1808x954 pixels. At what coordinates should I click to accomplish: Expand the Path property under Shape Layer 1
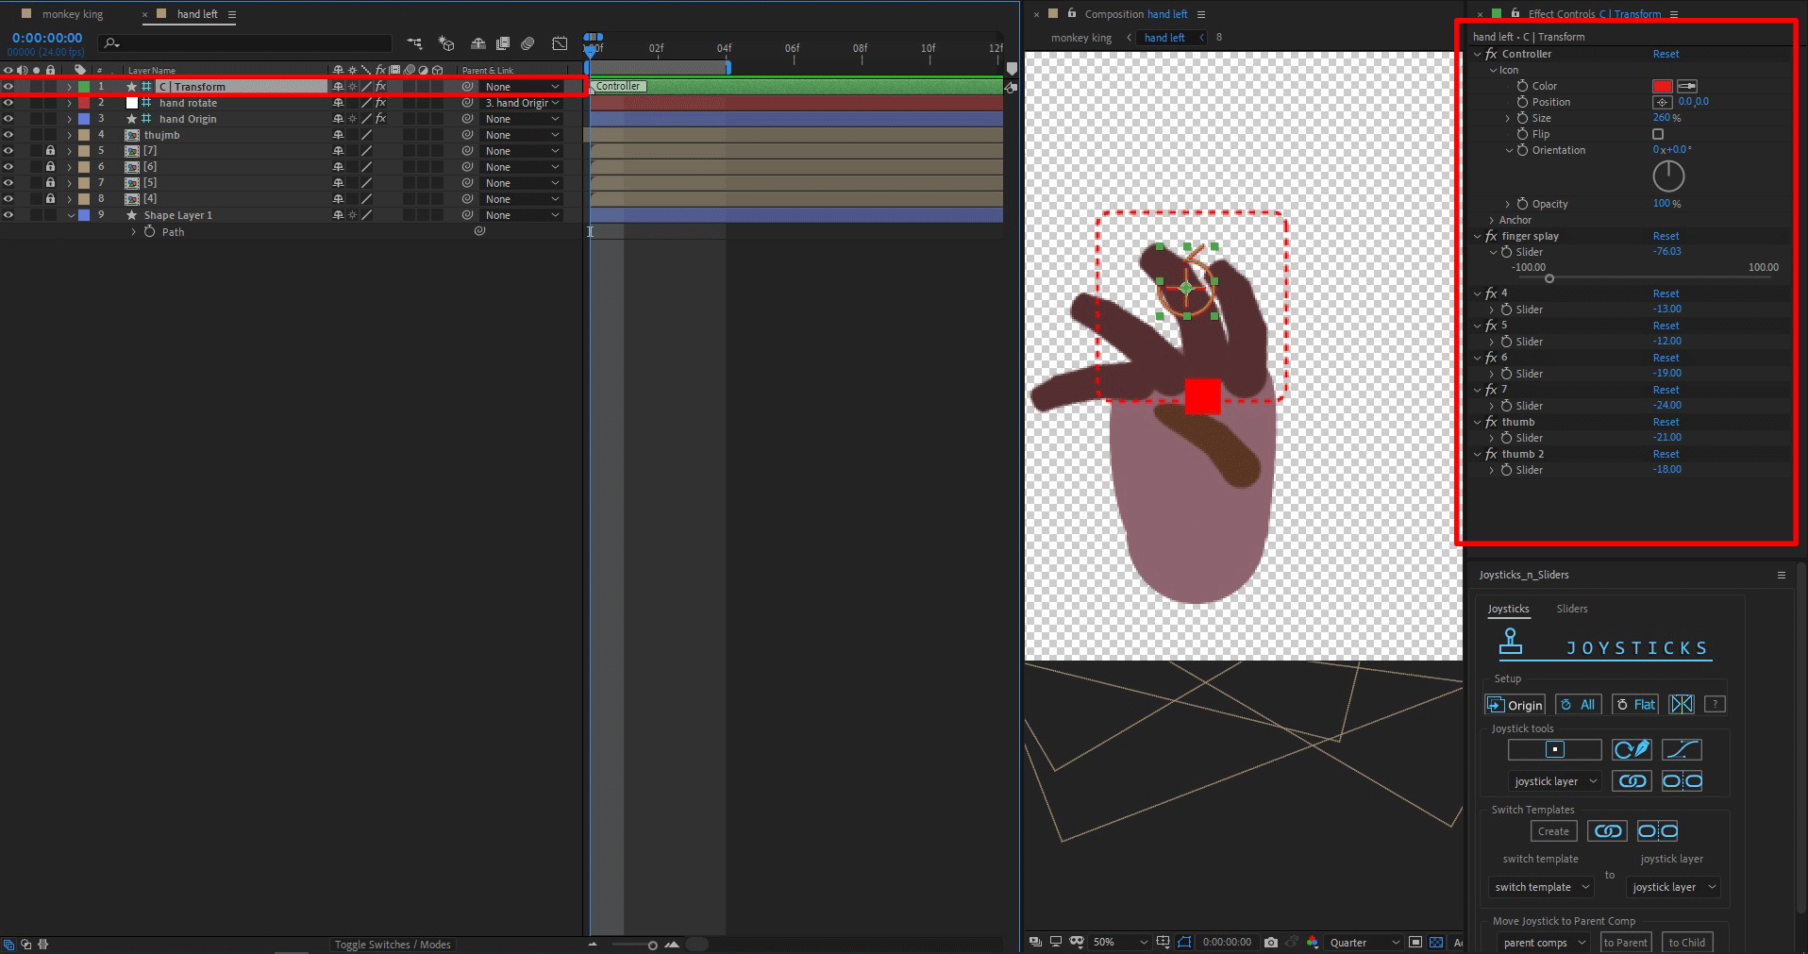133,231
